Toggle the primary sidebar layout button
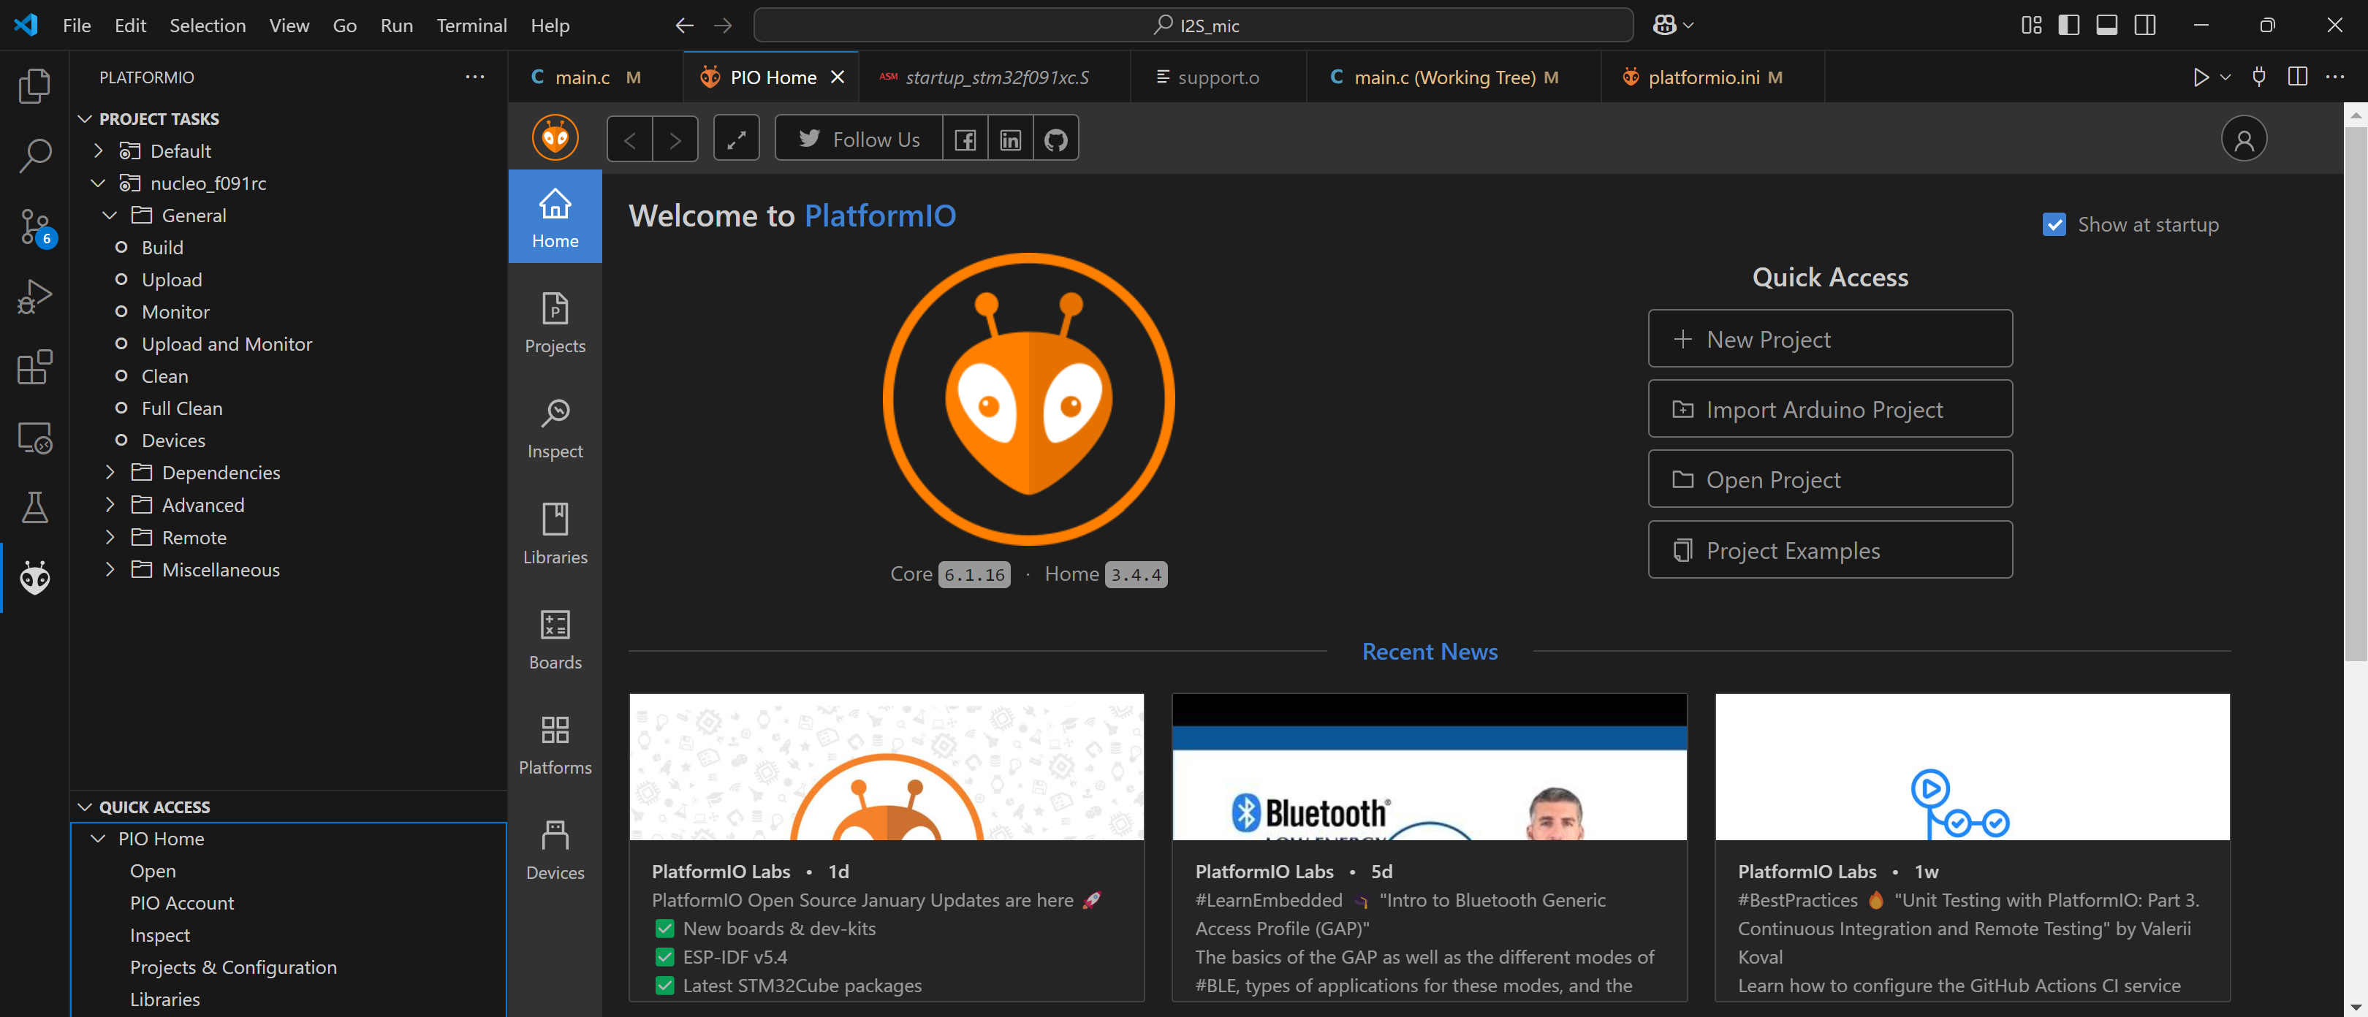The image size is (2368, 1017). pos(2068,26)
